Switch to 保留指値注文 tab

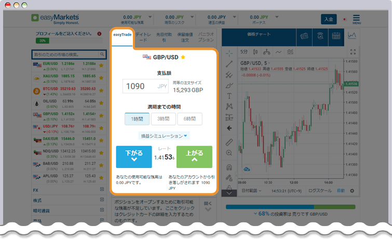pos(185,37)
